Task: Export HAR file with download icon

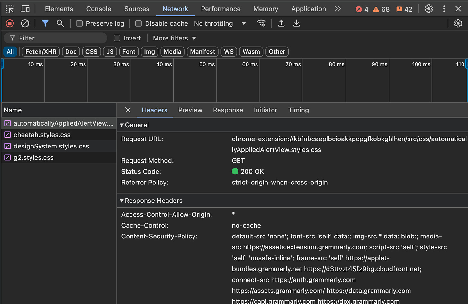Action: pyautogui.click(x=296, y=23)
